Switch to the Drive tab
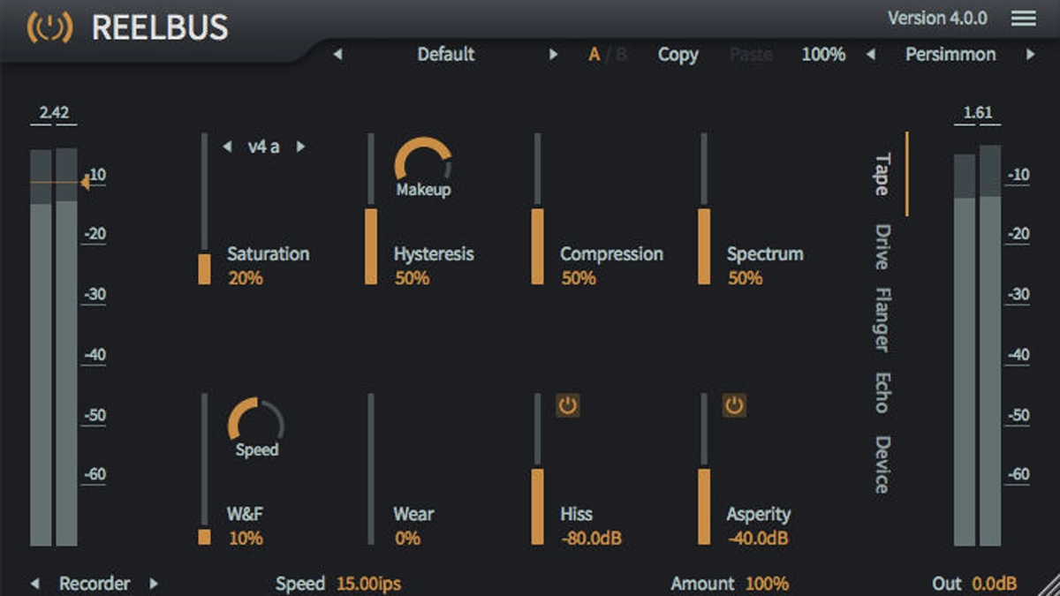This screenshot has width=1060, height=596. click(x=882, y=246)
